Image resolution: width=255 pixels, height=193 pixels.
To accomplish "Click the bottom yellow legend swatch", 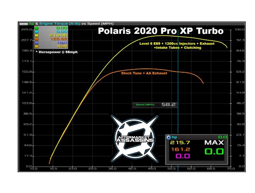I will pos(37,46).
